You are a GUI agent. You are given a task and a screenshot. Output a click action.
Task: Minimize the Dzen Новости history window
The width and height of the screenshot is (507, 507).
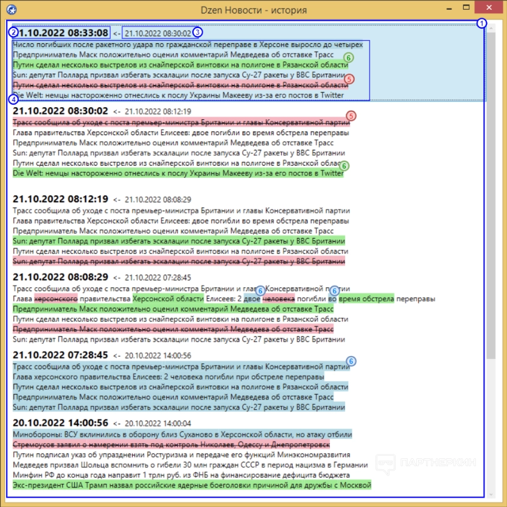coord(449,9)
